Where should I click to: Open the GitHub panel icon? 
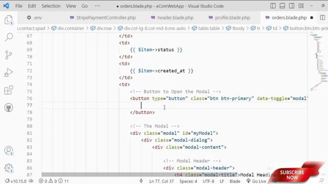[x=9, y=108]
